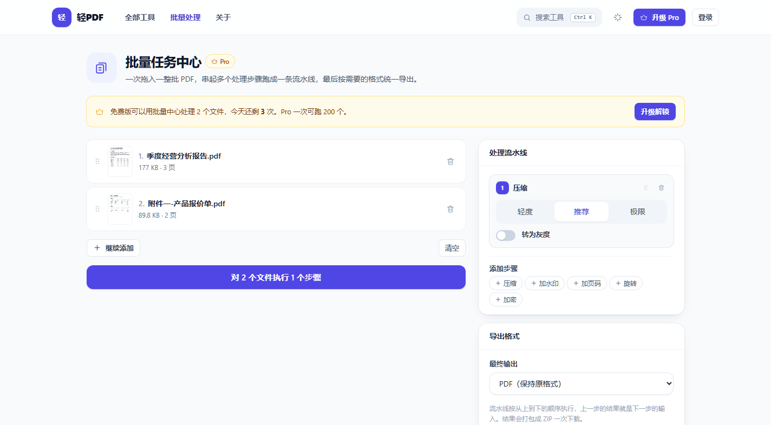This screenshot has height=425, width=771.
Task: Delete 季度经营分析报告.pdf with trash icon
Action: click(x=450, y=161)
